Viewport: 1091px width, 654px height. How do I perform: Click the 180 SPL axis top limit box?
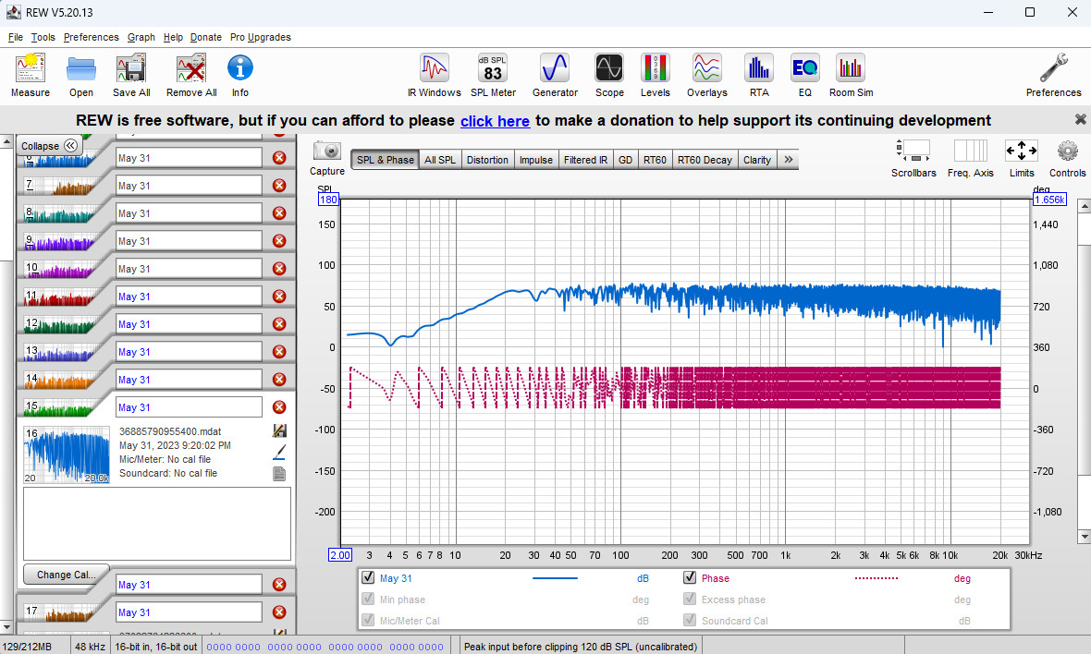(327, 200)
